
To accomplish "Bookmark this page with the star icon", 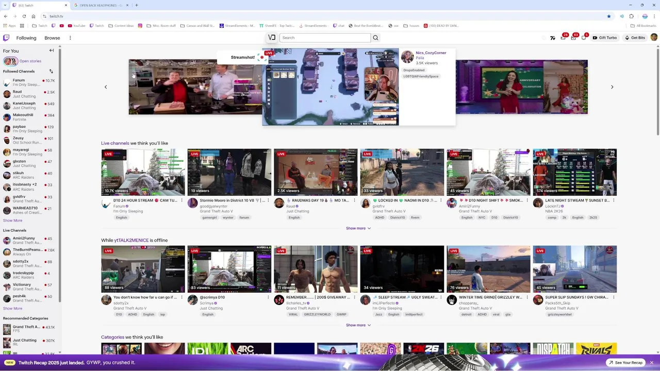I will 609,16.
